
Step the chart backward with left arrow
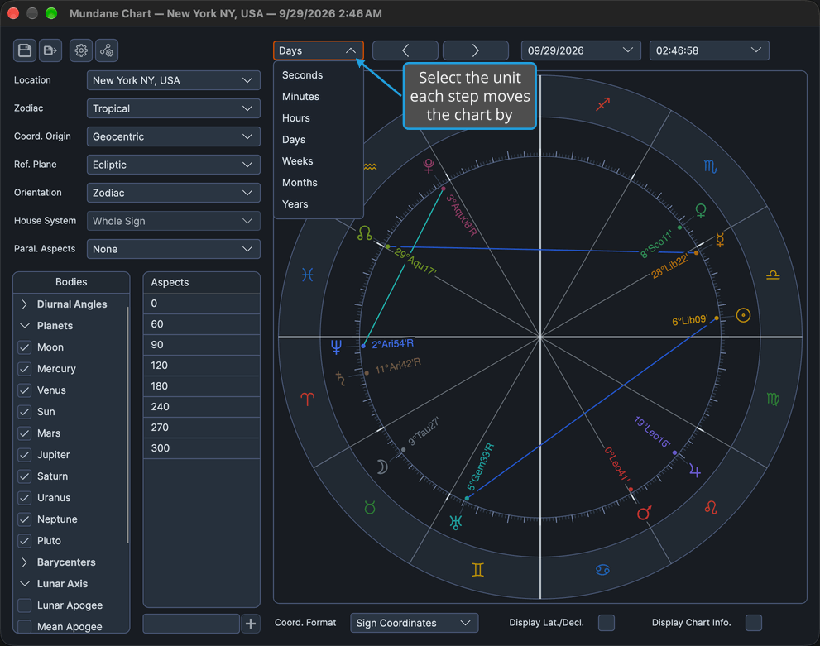pyautogui.click(x=405, y=50)
